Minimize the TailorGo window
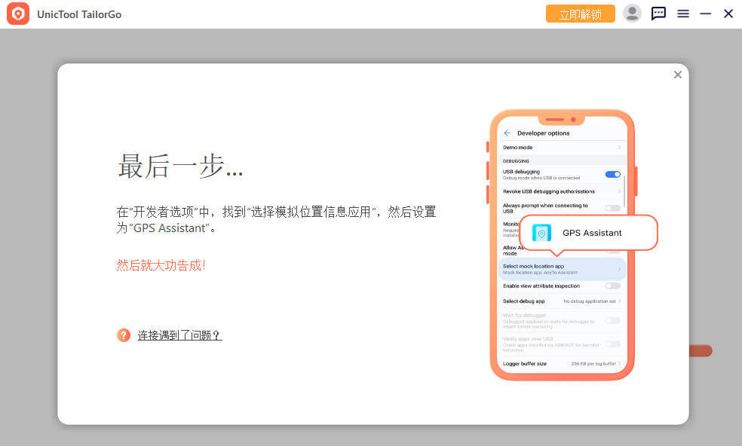The width and height of the screenshot is (742, 446). (705, 14)
